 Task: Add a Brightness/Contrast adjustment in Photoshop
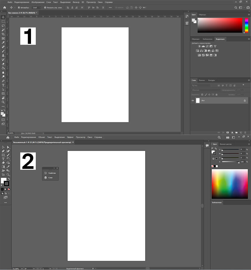[199, 46]
